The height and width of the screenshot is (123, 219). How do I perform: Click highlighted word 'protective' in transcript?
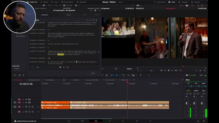click(x=61, y=55)
